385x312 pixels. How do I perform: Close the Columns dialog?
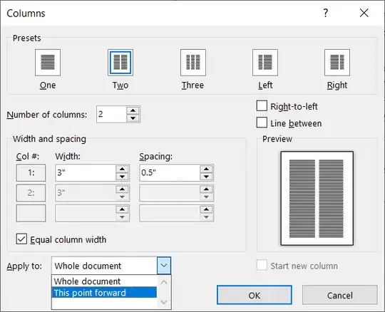364,13
